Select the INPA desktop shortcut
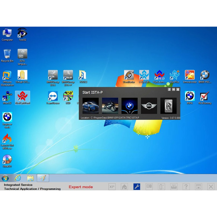 pyautogui.click(x=190, y=98)
